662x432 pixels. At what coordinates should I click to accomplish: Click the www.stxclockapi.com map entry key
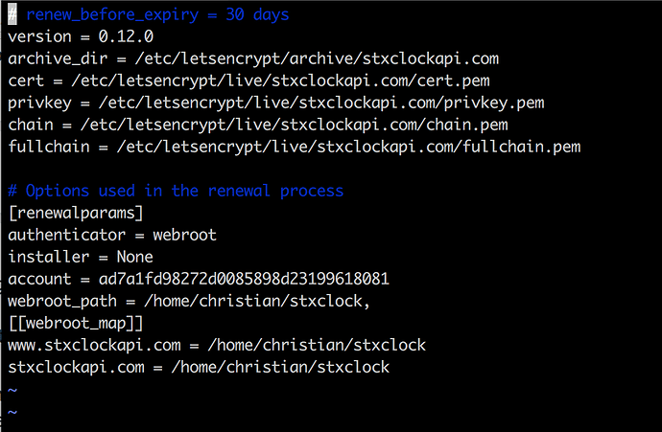tap(94, 345)
